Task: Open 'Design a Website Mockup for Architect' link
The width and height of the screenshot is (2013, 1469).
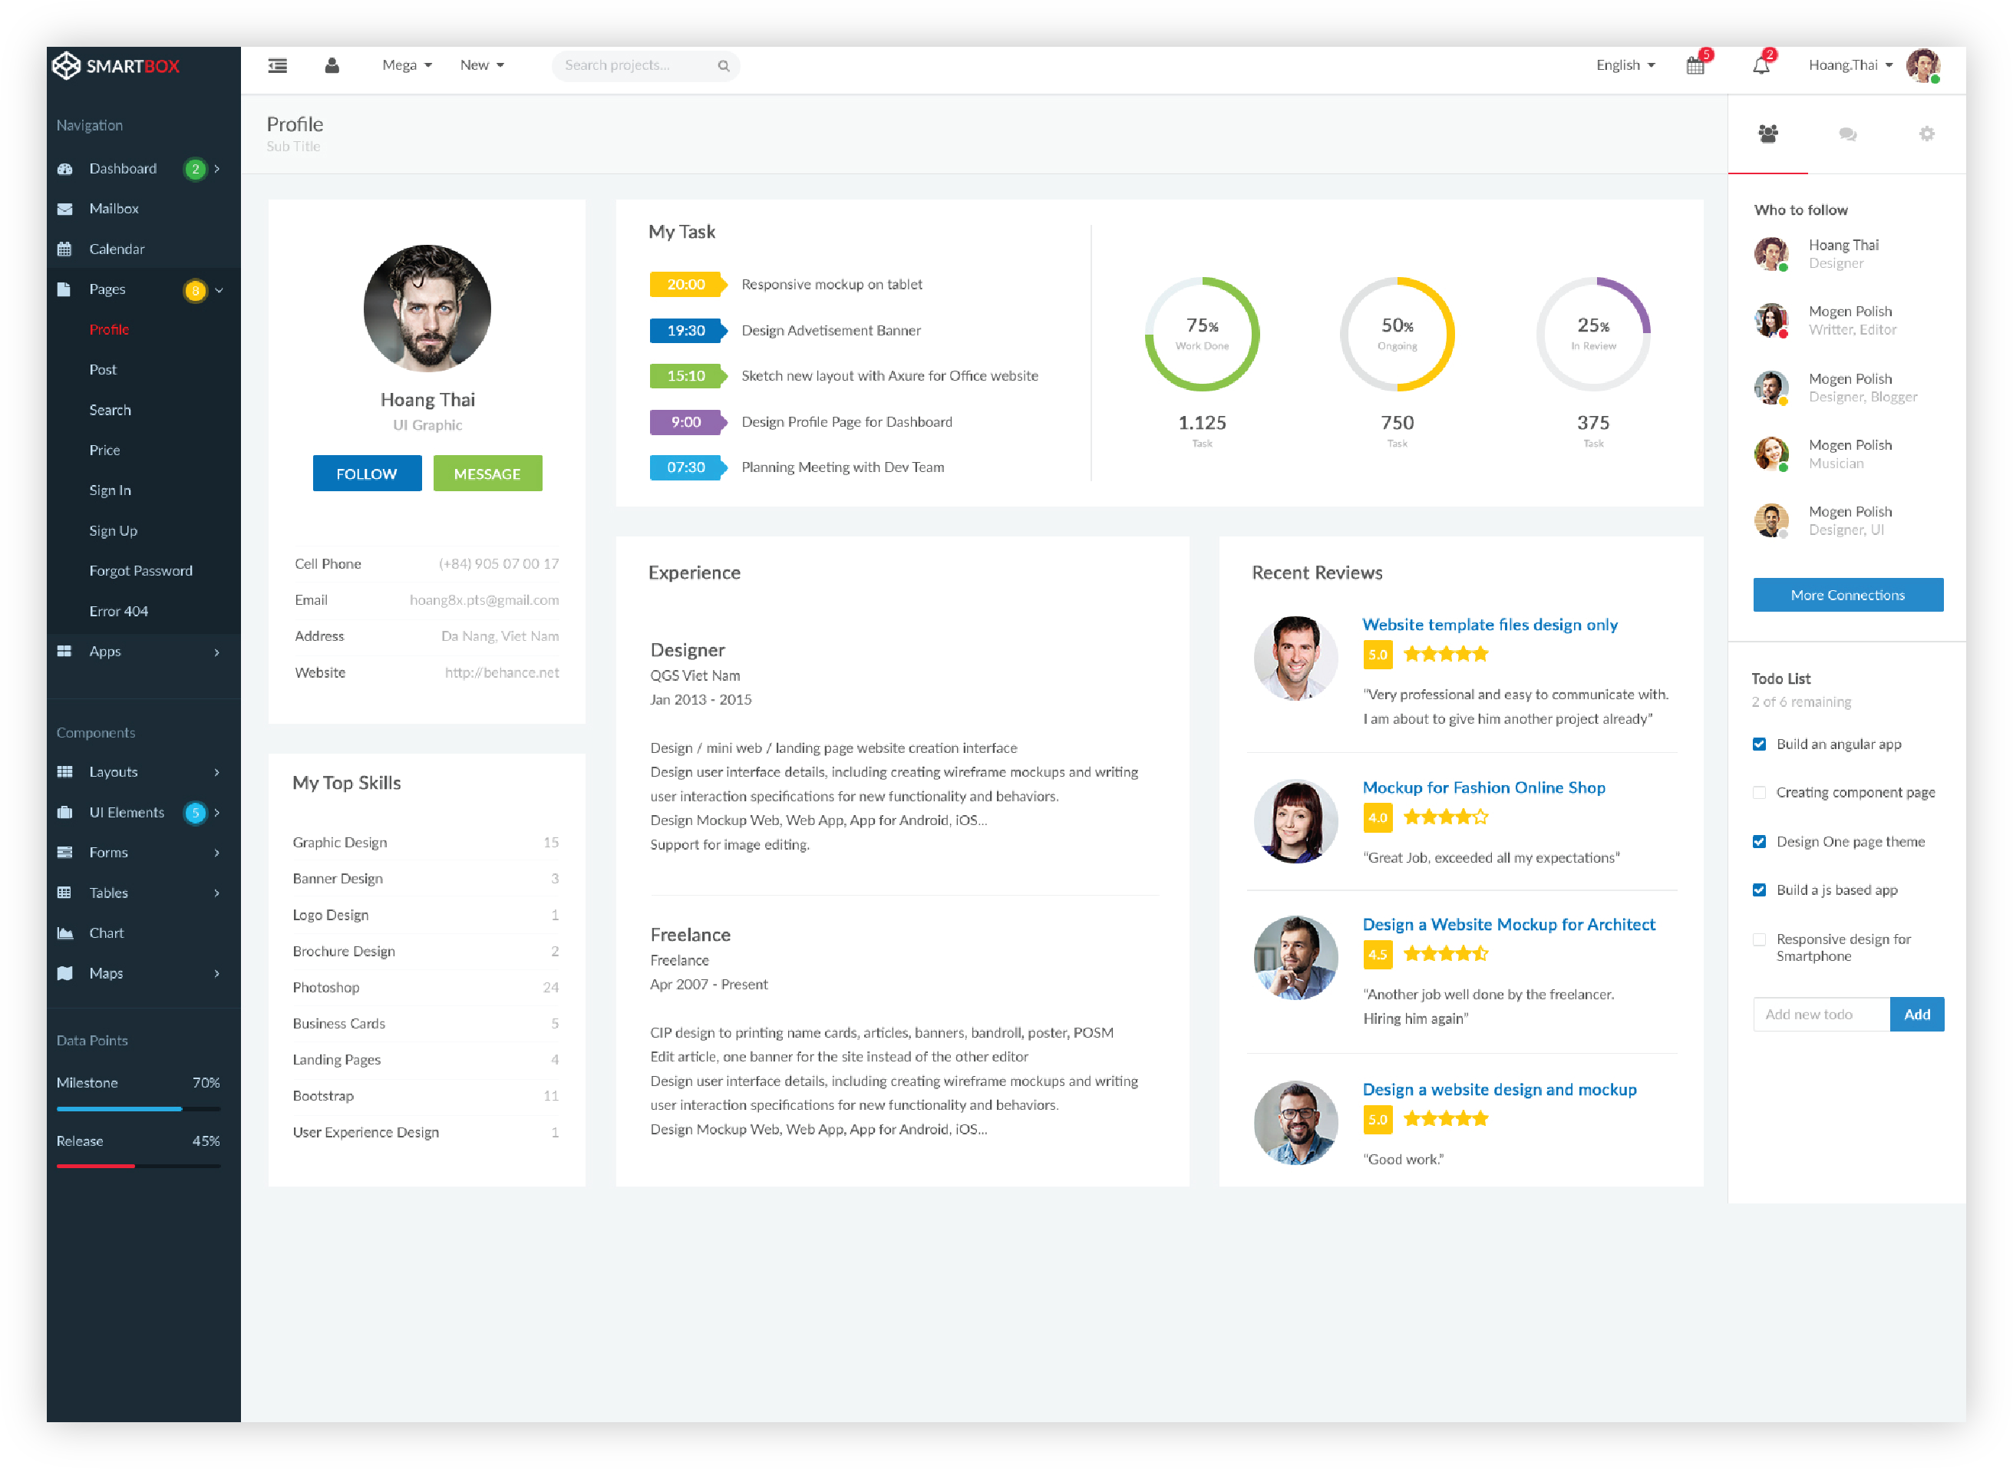Action: coord(1509,925)
